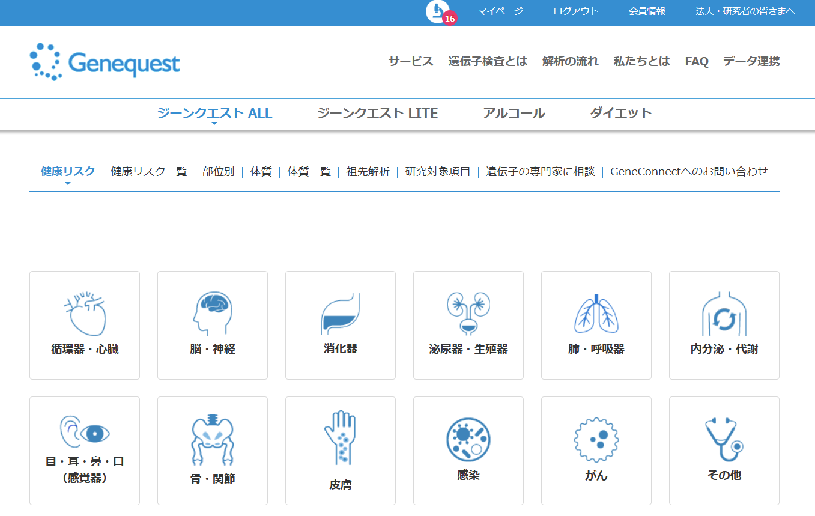Screen dimensions: 815x516
Task: Select the lungs icon 肺・呼吸器
Action: (596, 314)
